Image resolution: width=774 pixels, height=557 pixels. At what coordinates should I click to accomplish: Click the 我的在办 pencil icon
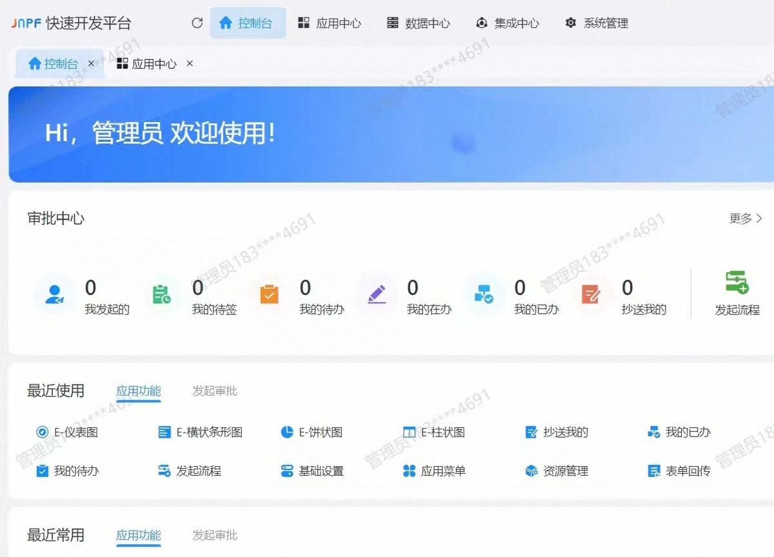coord(376,295)
